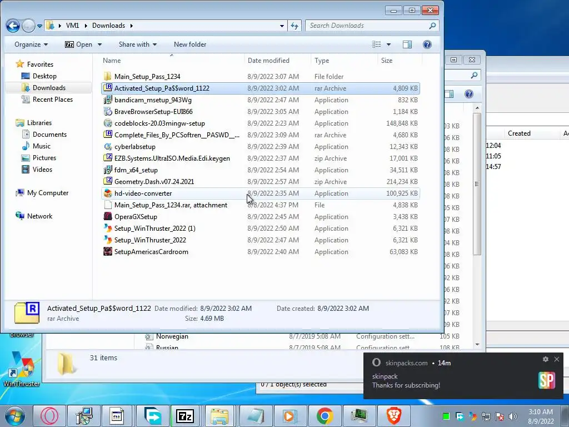569x427 pixels.
Task: Open the taskbar clock showing 3:10 AM
Action: point(541,416)
